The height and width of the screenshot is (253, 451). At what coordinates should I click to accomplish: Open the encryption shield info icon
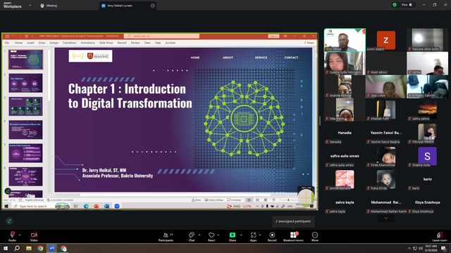tap(395, 5)
